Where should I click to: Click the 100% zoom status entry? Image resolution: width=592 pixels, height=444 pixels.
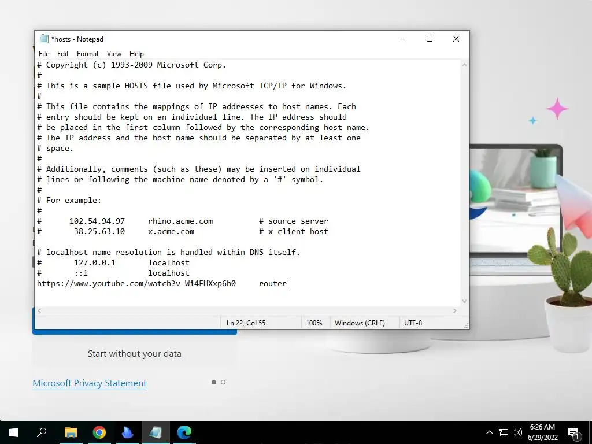pyautogui.click(x=314, y=323)
